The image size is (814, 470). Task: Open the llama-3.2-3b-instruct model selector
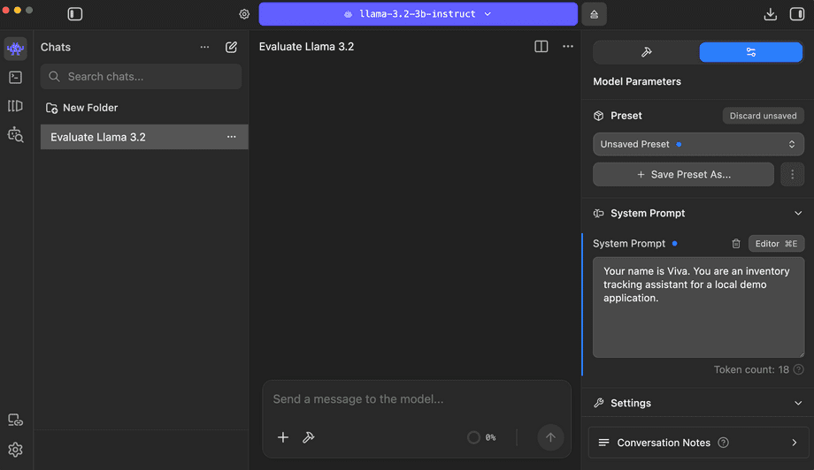(418, 14)
